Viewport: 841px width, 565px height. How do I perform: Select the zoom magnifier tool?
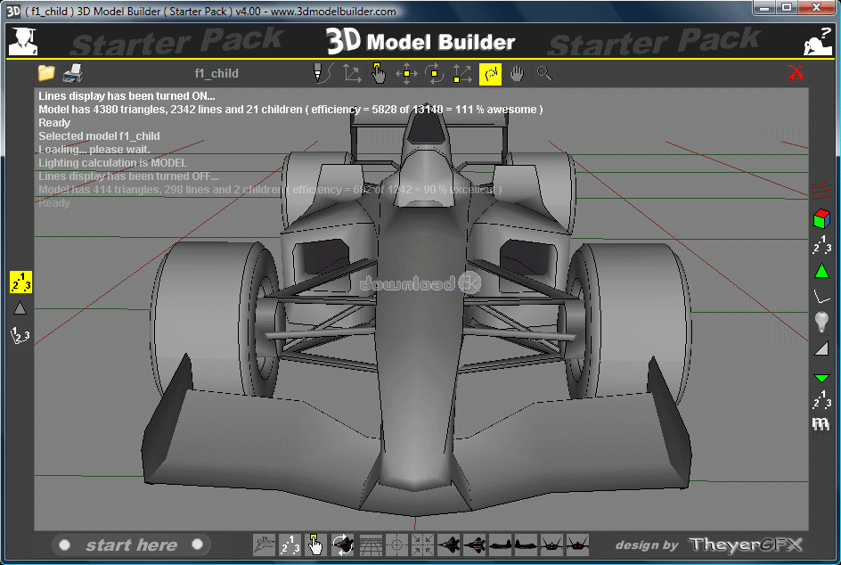pos(543,73)
